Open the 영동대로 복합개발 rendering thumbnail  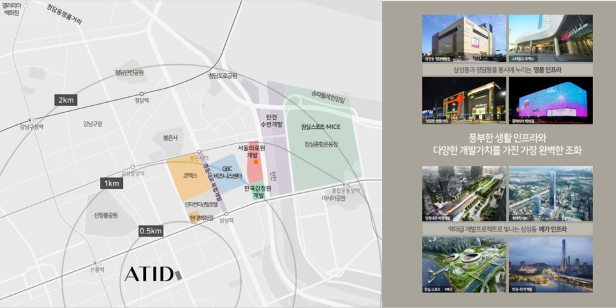(464, 194)
